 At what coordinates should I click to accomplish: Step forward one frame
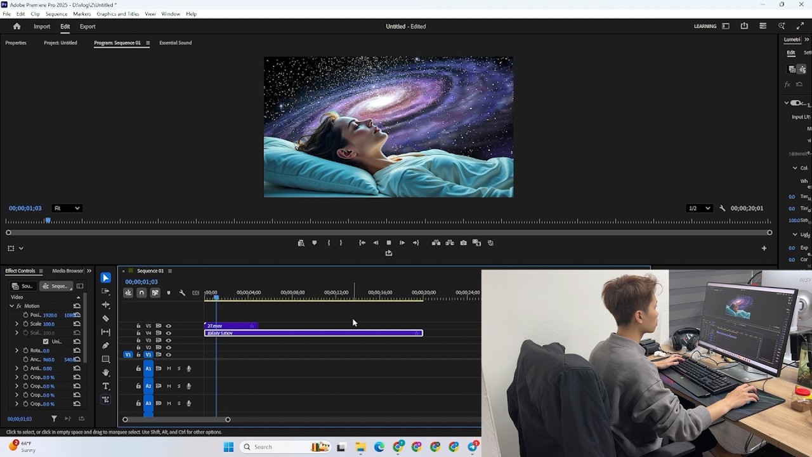click(402, 242)
